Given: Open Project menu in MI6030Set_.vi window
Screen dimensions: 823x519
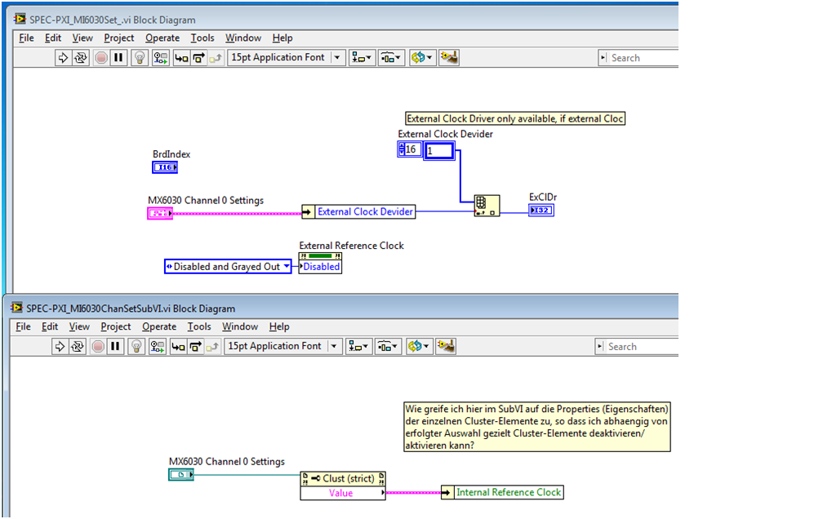Looking at the screenshot, I should coord(118,38).
